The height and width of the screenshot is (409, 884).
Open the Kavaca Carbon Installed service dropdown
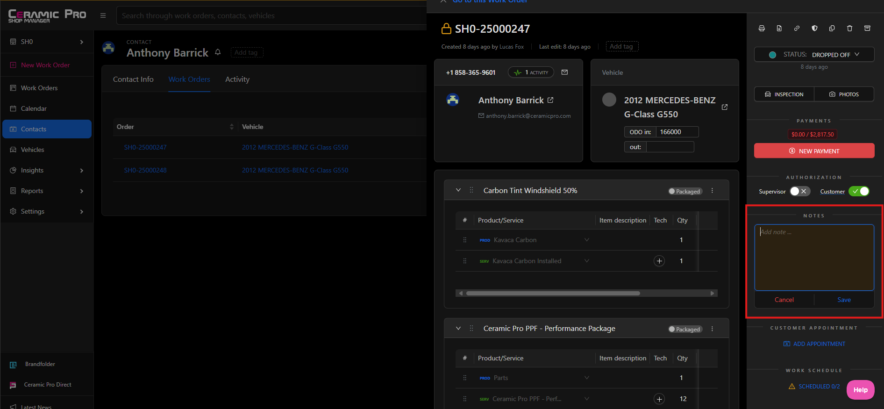coord(587,261)
